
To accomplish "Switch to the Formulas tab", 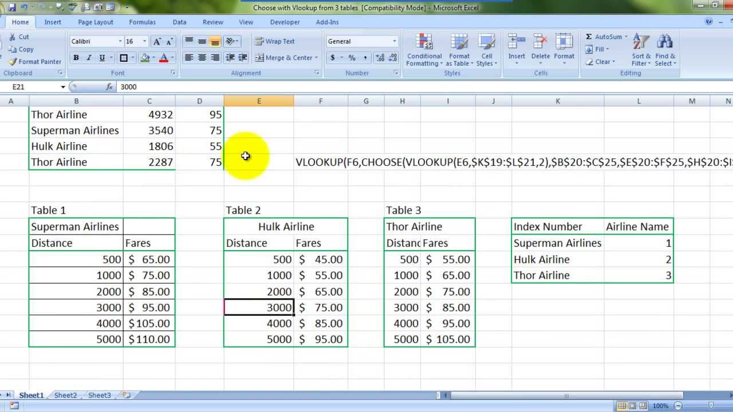I will point(142,22).
